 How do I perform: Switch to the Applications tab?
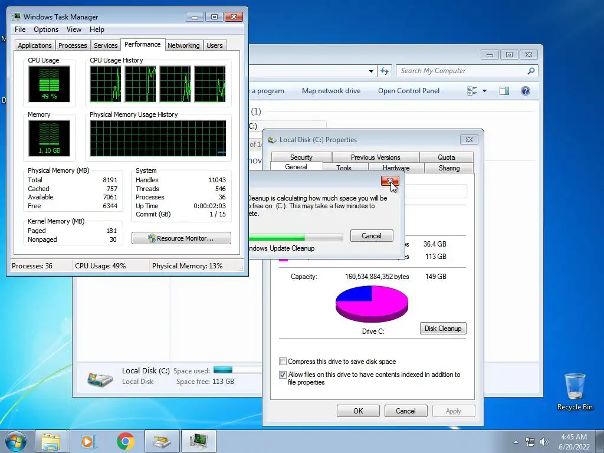pyautogui.click(x=35, y=45)
